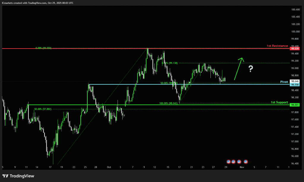Click the 100.00% (98.042) Fibonacci label
The width and height of the screenshot is (304, 182).
tap(168, 103)
